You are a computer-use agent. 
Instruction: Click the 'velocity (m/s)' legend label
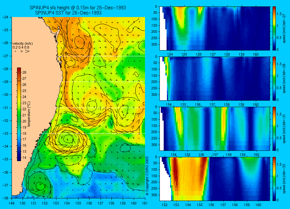[x=23, y=44]
